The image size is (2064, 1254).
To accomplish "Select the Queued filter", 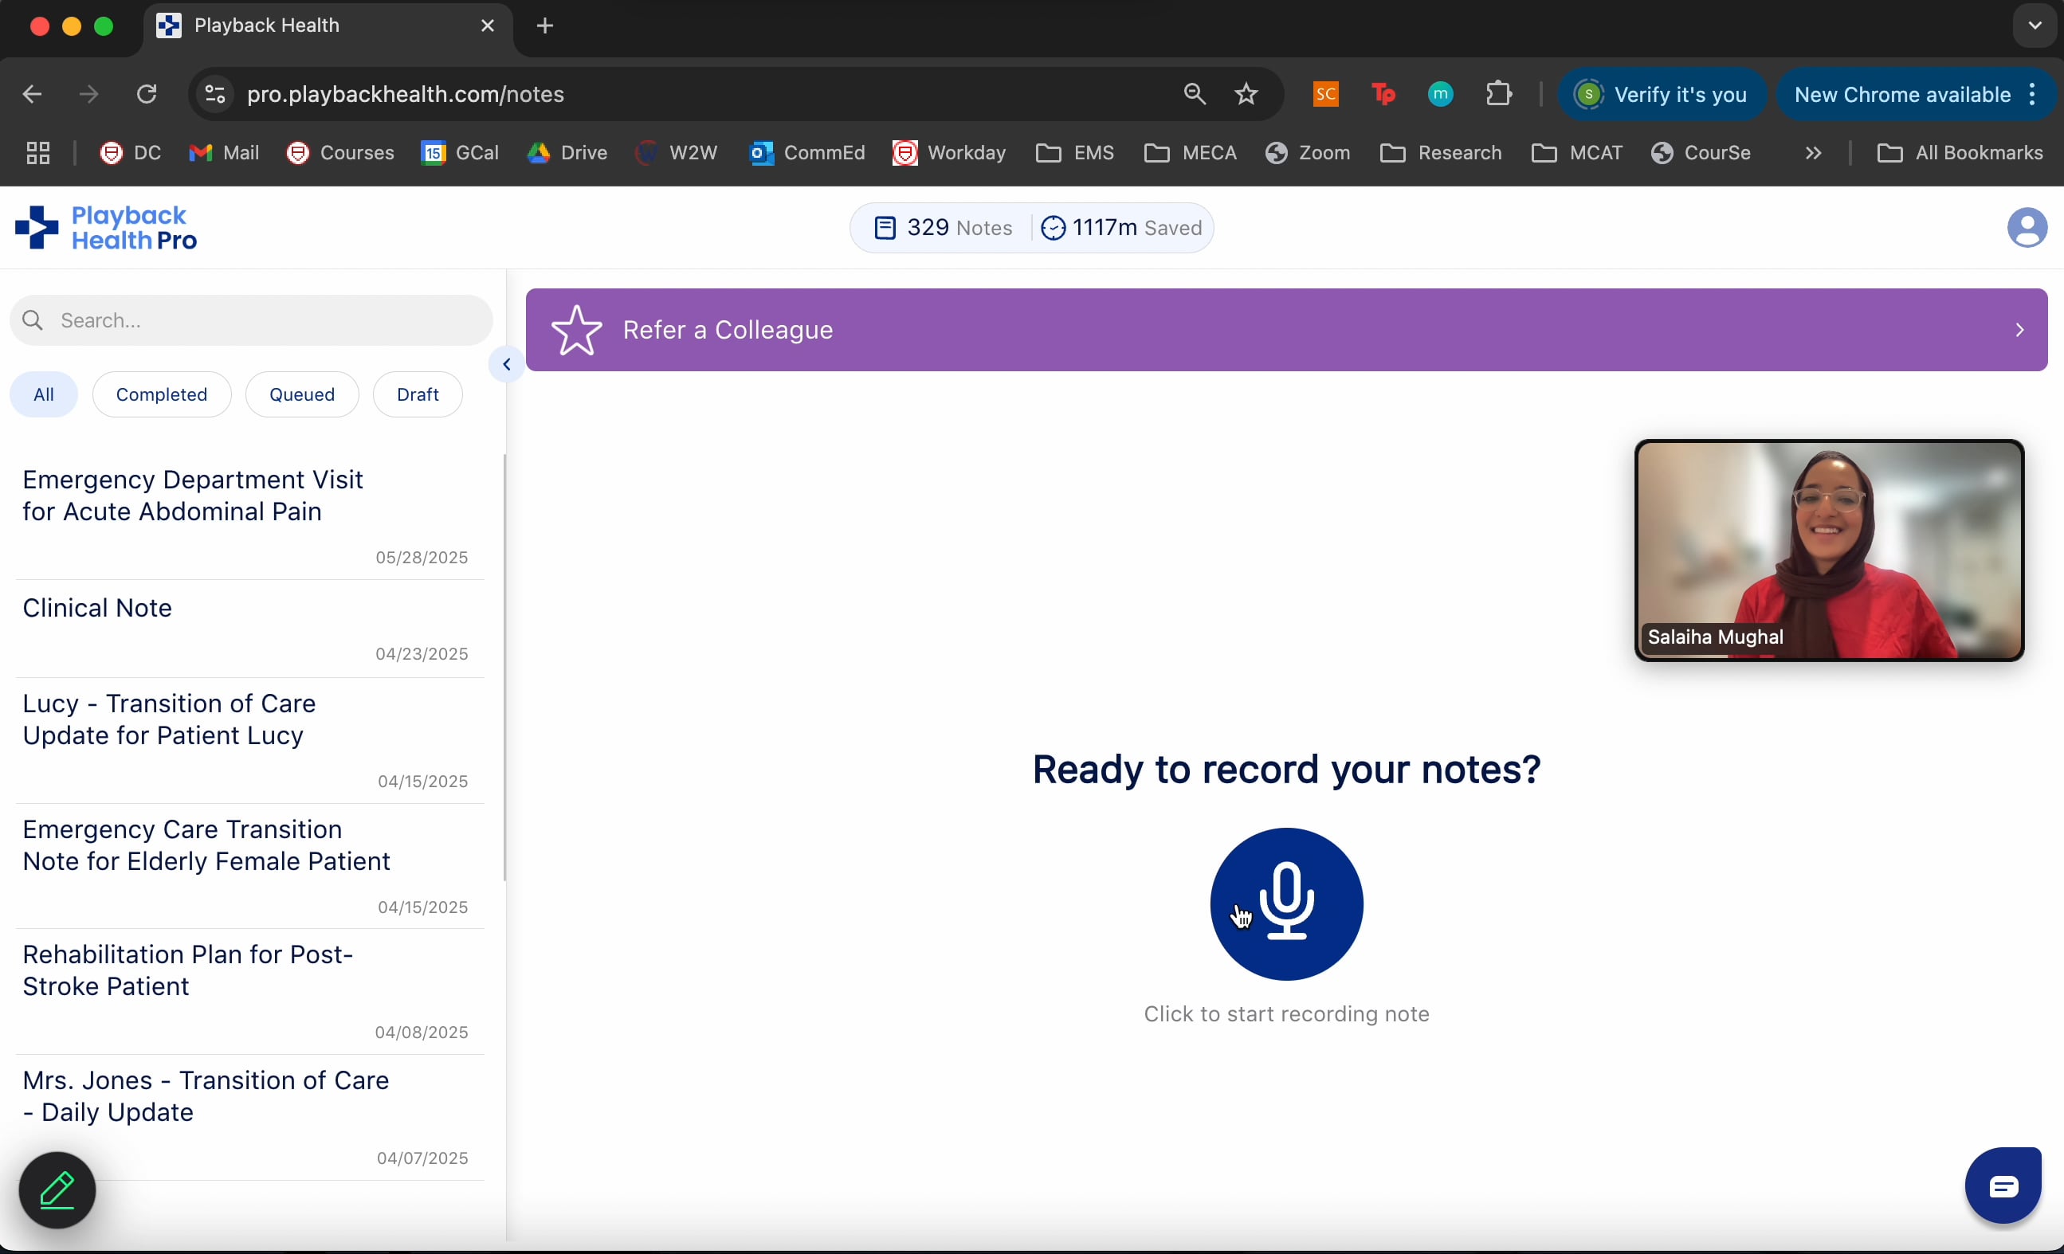I will tap(301, 394).
